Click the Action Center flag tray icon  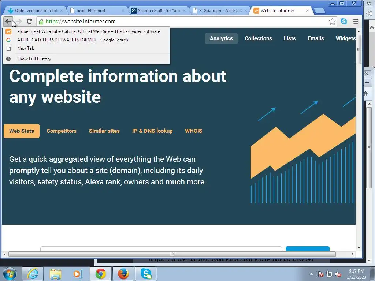click(x=320, y=274)
